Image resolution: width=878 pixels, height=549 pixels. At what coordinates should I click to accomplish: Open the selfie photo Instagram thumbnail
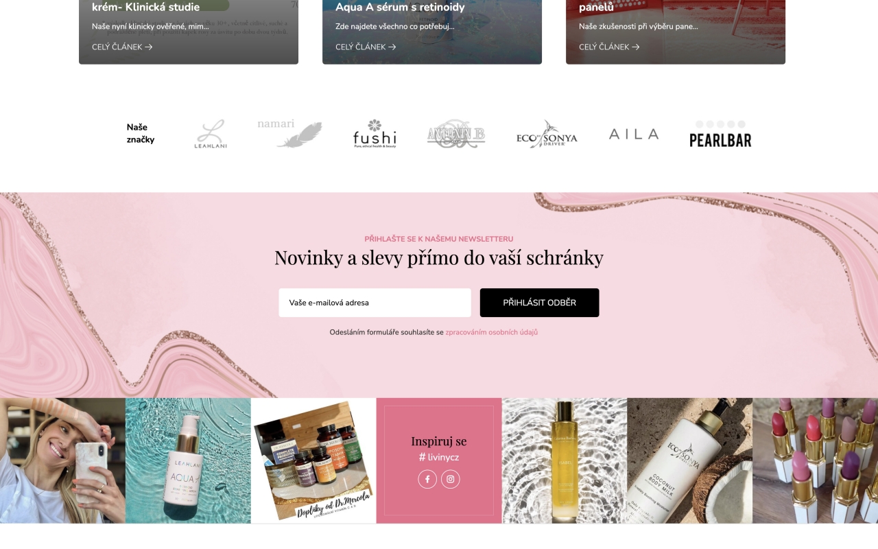[x=62, y=460]
